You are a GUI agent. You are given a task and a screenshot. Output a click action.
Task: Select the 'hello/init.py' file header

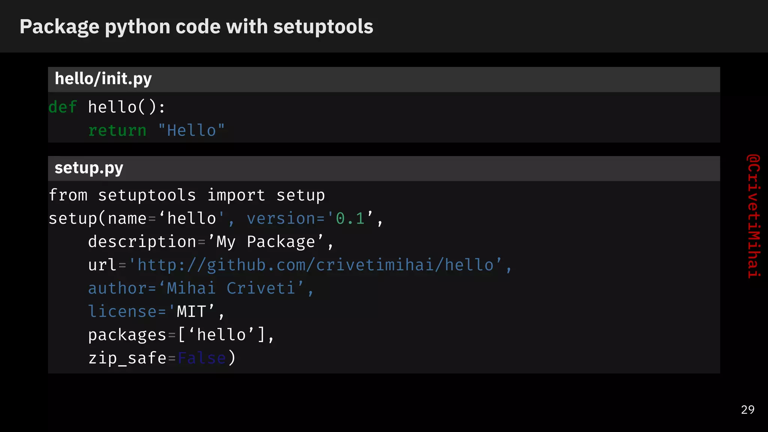(x=384, y=79)
